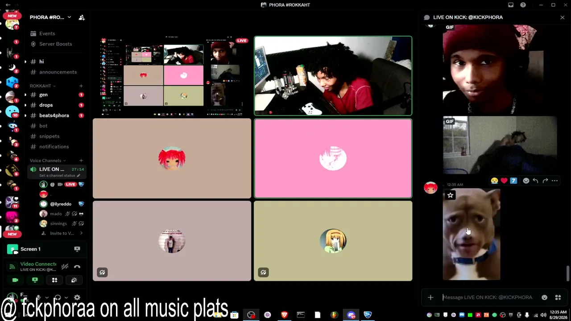Select the blonde anime avatar tile

click(x=333, y=241)
